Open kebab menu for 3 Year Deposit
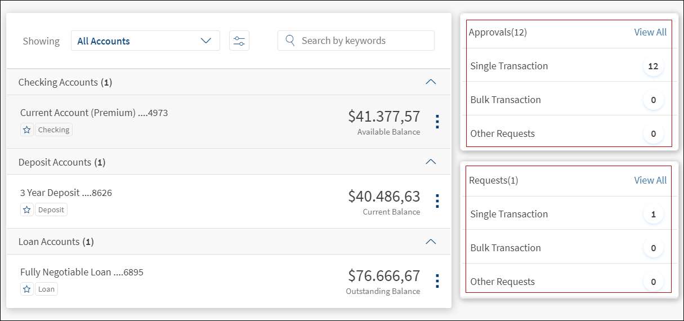Viewport: 684px width, 321px height. (x=437, y=201)
